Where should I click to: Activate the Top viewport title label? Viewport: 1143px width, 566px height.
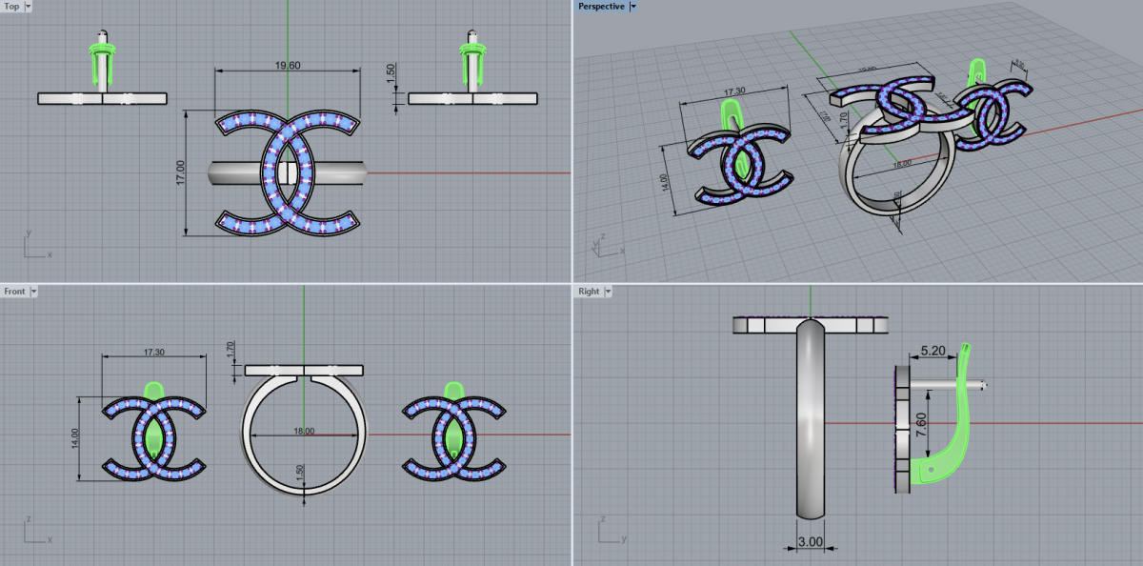pyautogui.click(x=11, y=7)
